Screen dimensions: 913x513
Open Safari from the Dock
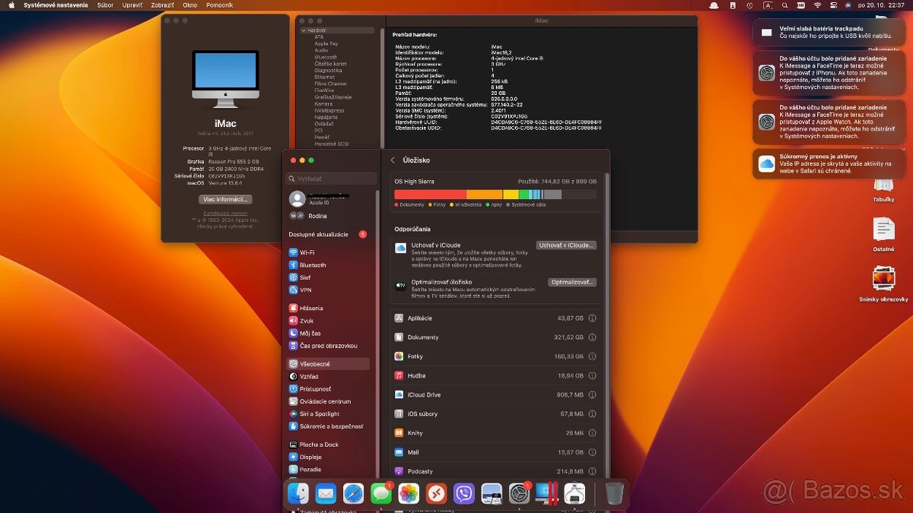[x=353, y=493]
